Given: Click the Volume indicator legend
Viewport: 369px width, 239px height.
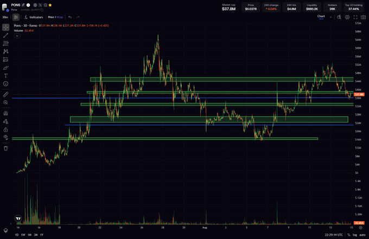Looking at the screenshot, I should 23,31.
